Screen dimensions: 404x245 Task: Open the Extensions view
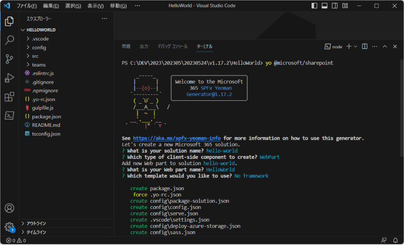coord(9,97)
